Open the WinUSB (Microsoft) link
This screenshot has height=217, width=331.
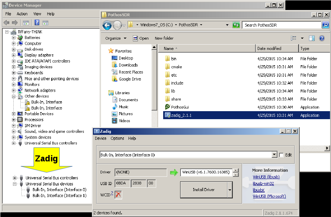coord(269,196)
